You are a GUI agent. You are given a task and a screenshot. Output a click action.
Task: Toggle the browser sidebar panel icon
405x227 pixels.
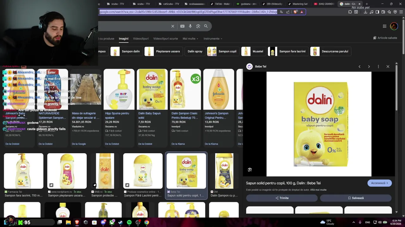(x=377, y=12)
